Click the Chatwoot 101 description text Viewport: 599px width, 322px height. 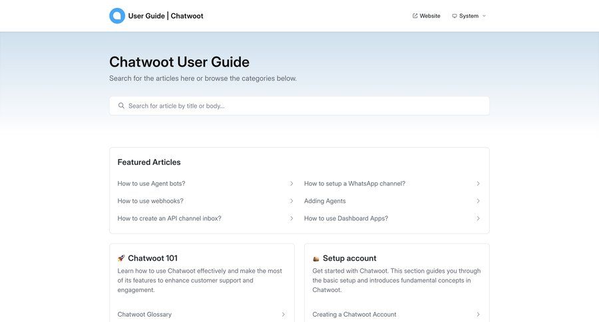click(x=200, y=280)
